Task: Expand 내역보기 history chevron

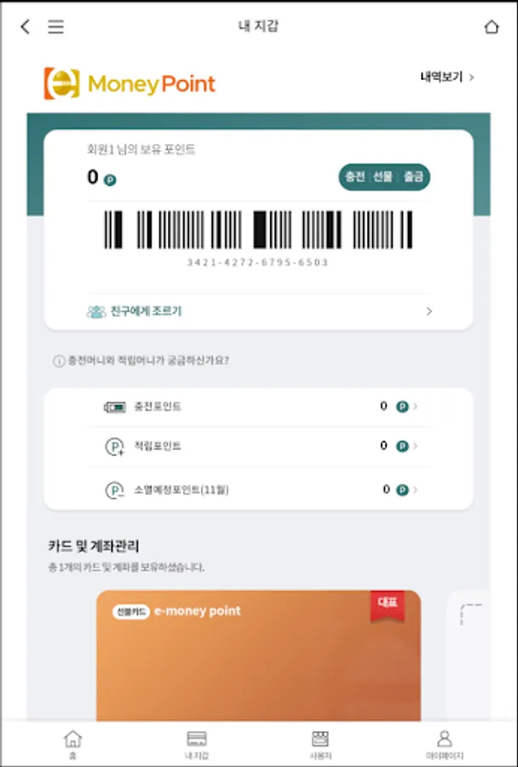Action: coord(471,78)
